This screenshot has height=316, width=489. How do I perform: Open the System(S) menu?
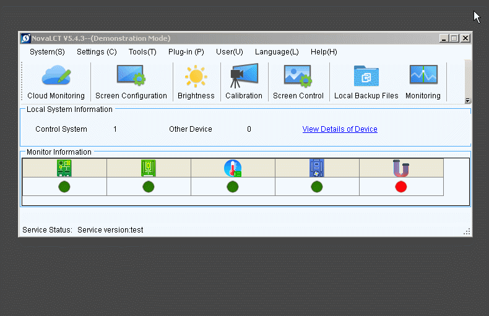(47, 52)
